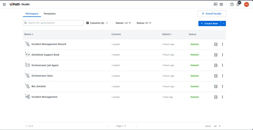Open Orchestrator Data automation
The width and height of the screenshot is (253, 130).
click(x=42, y=76)
